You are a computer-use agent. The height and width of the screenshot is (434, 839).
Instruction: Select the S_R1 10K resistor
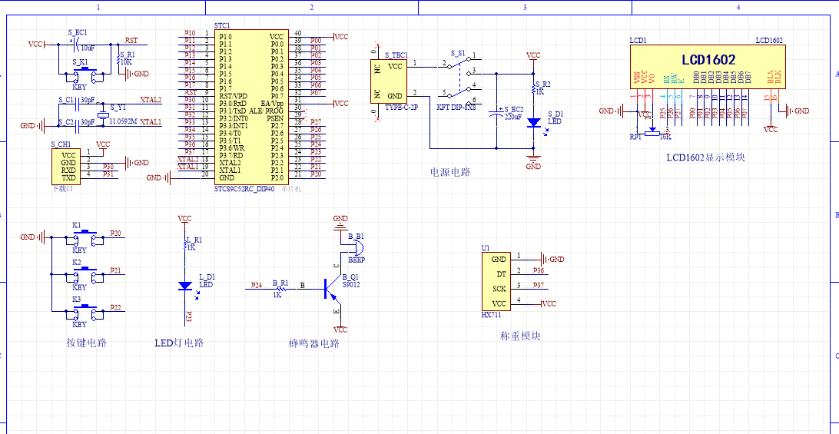pos(118,60)
